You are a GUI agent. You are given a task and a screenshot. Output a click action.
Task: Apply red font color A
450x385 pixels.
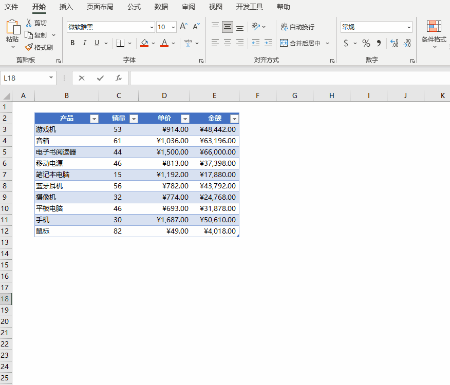point(164,43)
